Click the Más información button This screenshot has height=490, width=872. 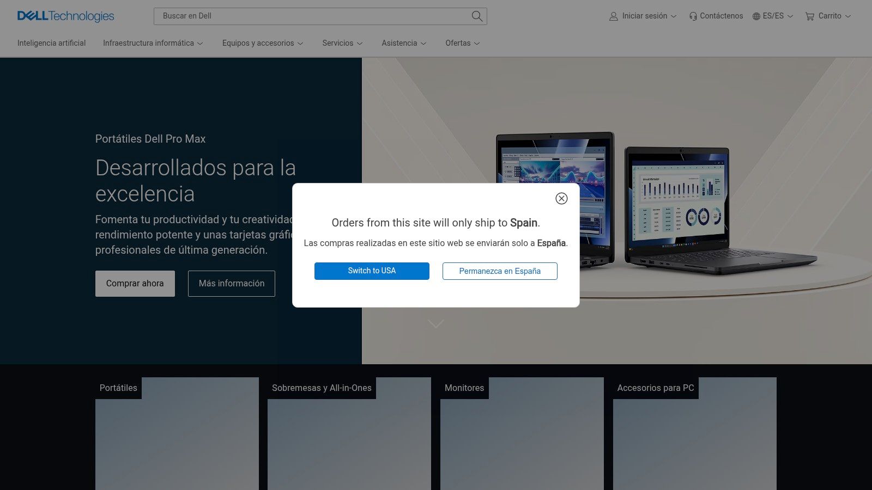[232, 284]
